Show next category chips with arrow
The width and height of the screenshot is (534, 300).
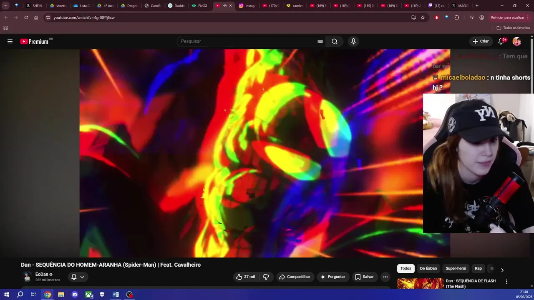pos(502,270)
